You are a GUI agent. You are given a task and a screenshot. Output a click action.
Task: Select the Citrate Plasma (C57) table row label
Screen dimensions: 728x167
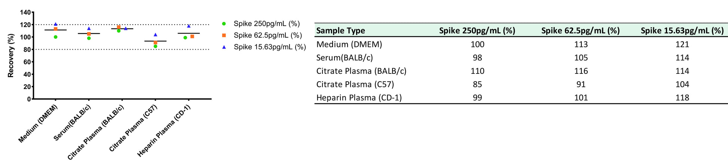(x=355, y=84)
